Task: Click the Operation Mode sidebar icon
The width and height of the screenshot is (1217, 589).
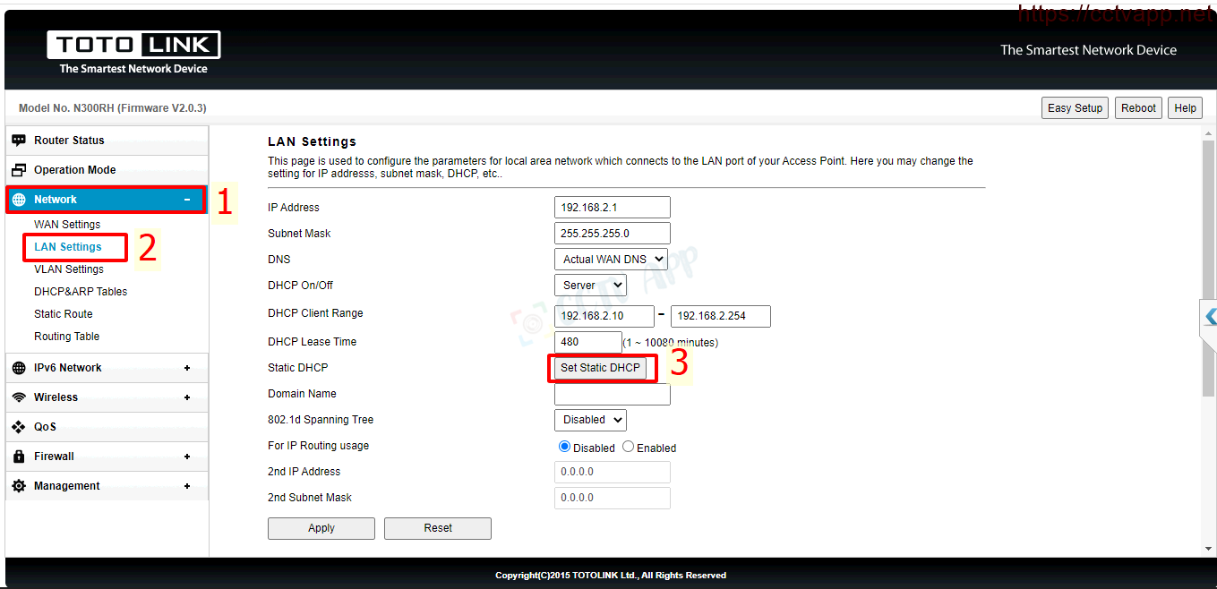Action: pyautogui.click(x=19, y=170)
